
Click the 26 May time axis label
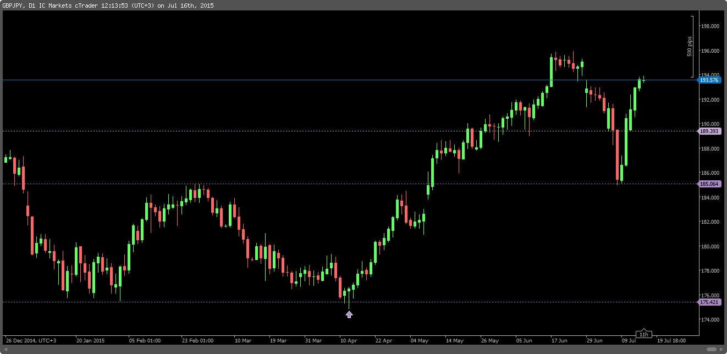[x=489, y=340]
